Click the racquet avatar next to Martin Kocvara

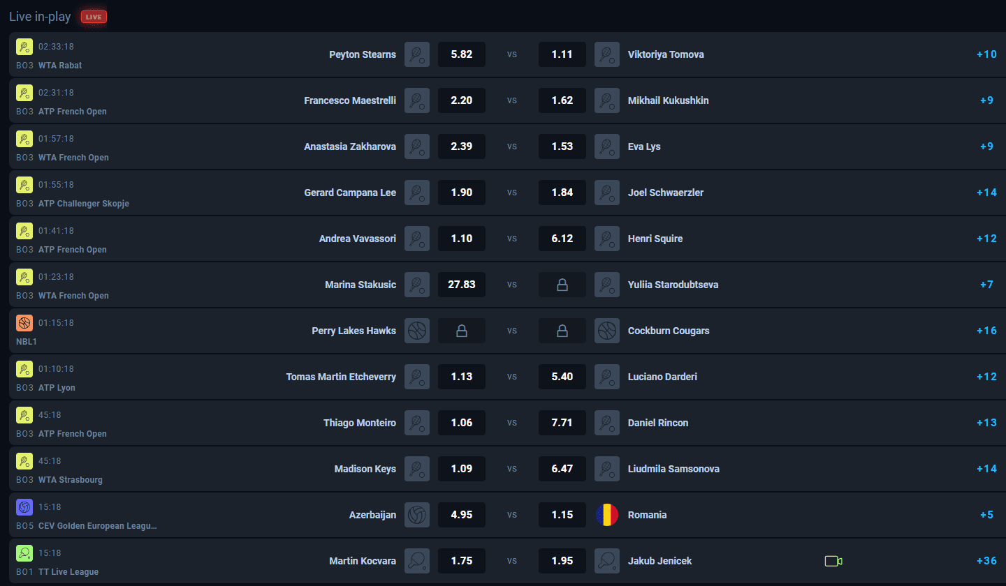[x=417, y=561]
